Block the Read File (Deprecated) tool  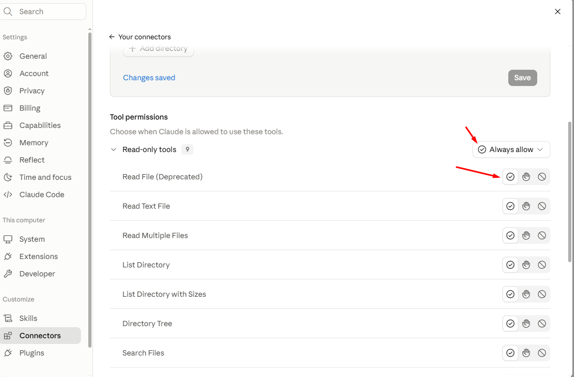(542, 177)
